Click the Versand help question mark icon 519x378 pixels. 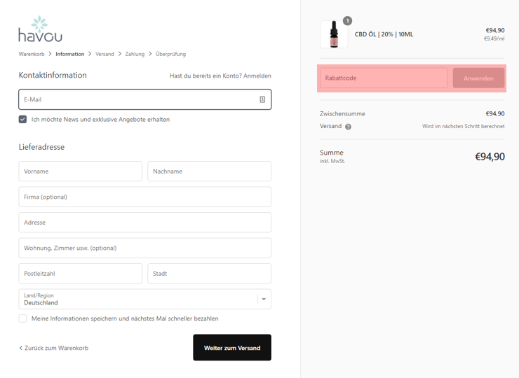tap(348, 127)
